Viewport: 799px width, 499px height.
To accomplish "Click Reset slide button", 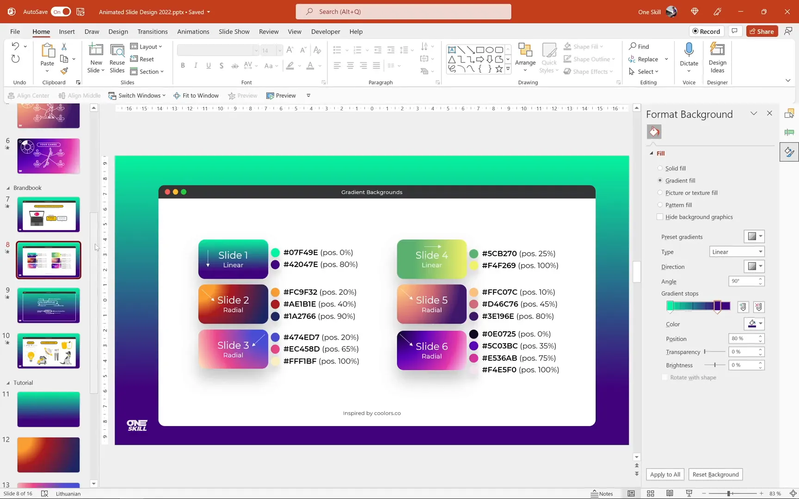I will pyautogui.click(x=142, y=59).
